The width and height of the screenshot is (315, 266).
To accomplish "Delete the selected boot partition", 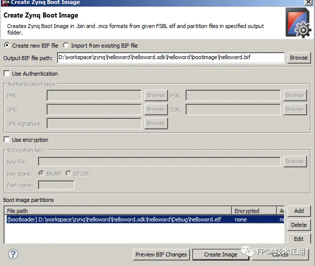I will pyautogui.click(x=298, y=225).
